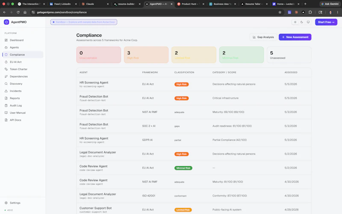Click High Risk badge for Legal Document Analyzer

tap(181, 154)
